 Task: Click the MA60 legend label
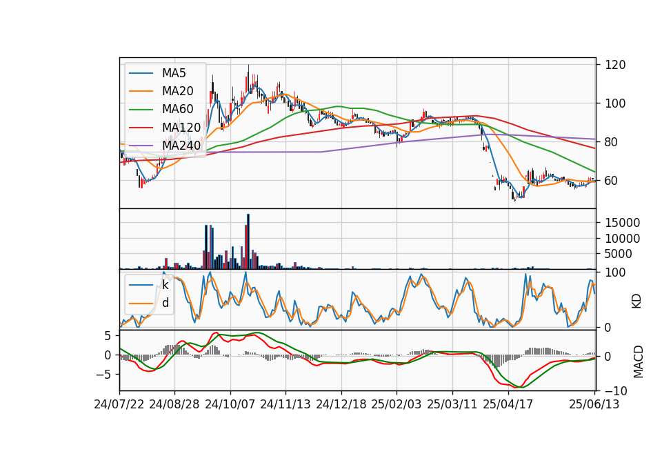click(x=177, y=109)
